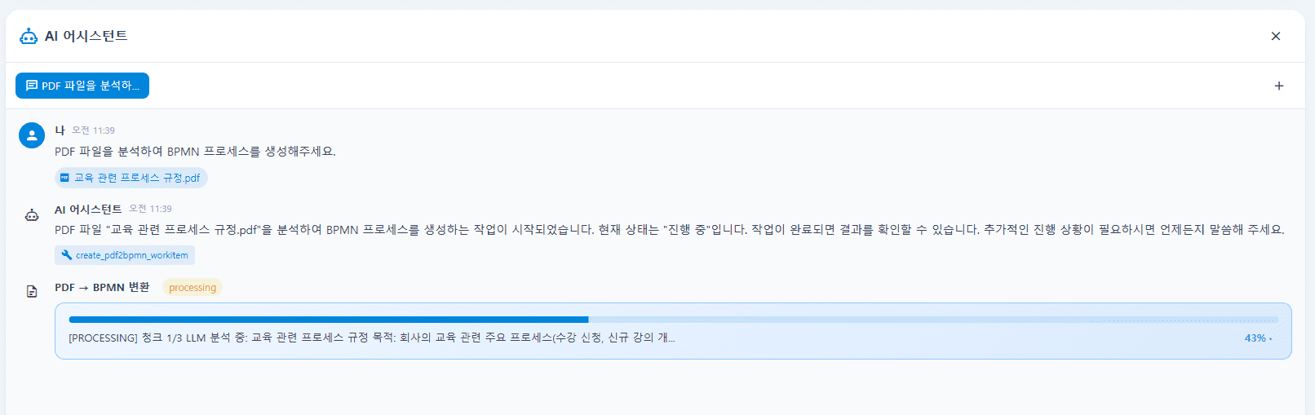Select the PDF → BPMN 변환 title

(x=102, y=287)
